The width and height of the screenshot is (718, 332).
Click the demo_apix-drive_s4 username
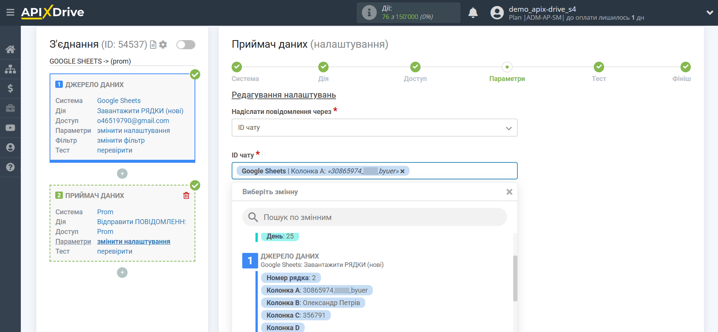[x=542, y=9]
